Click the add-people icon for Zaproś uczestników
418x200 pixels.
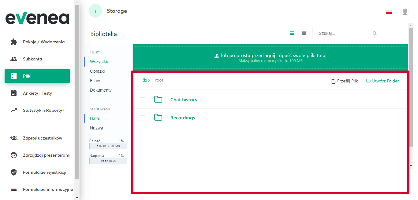click(14, 138)
